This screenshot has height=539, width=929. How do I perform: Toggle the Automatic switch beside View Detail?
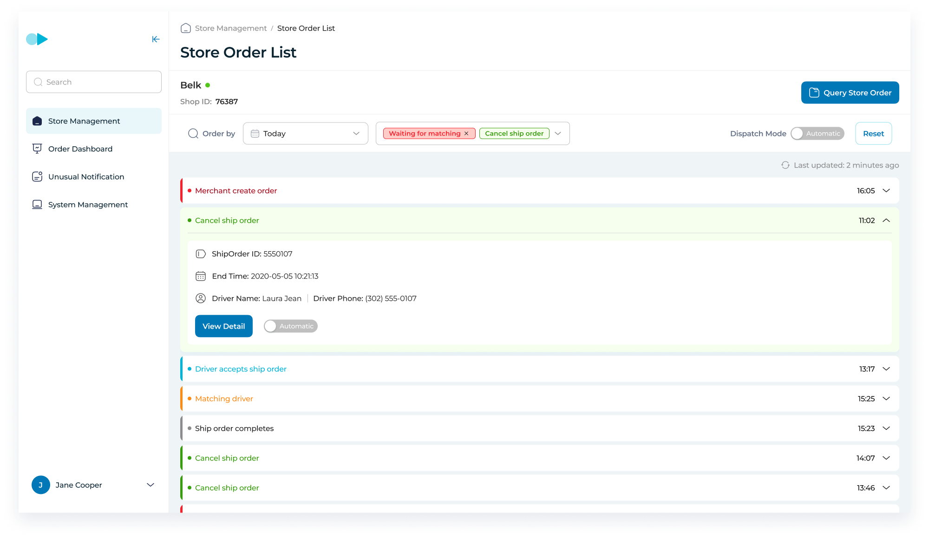pos(291,326)
